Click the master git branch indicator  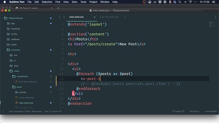179,111
